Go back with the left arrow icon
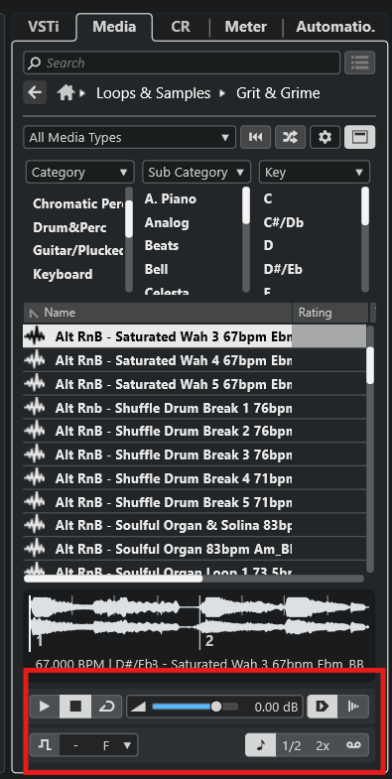Image resolution: width=392 pixels, height=779 pixels. 35,92
